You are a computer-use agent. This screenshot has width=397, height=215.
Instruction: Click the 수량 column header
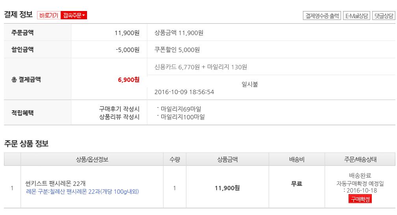(174, 159)
